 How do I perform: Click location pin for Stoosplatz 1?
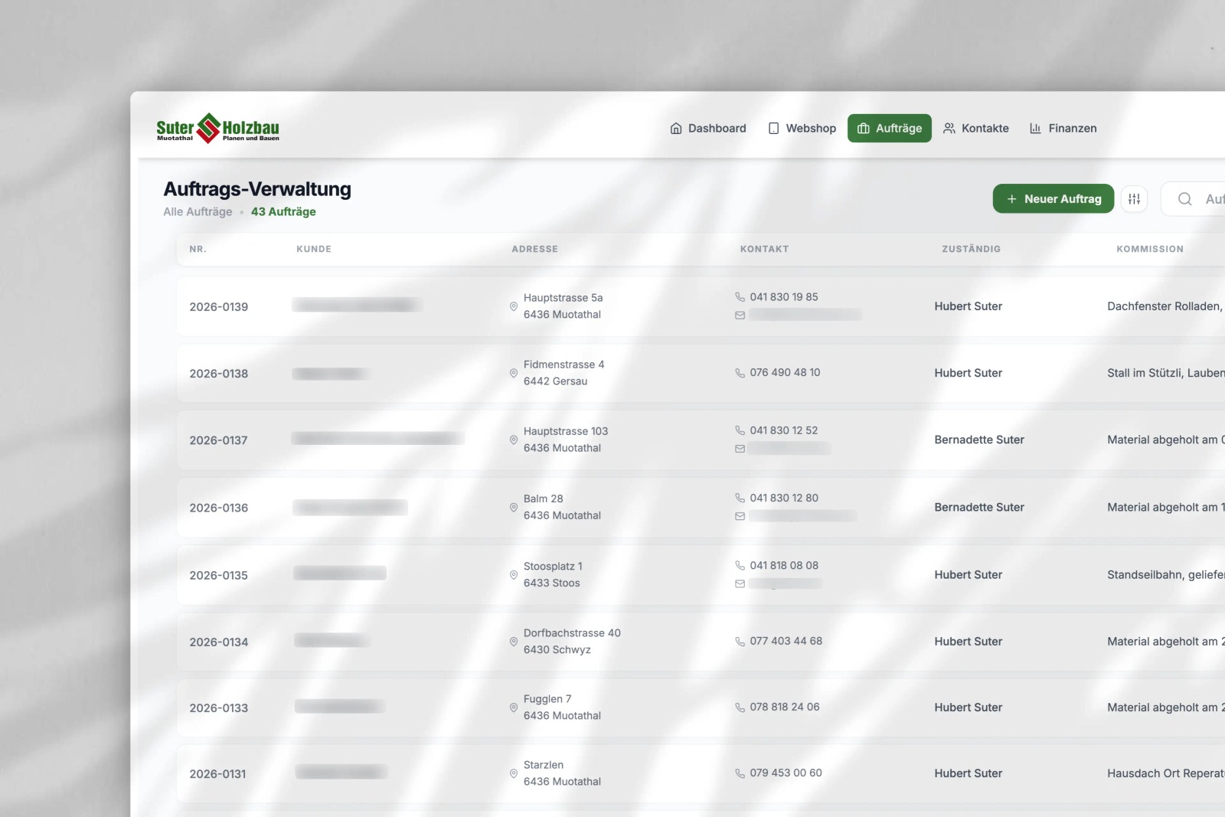click(x=514, y=574)
